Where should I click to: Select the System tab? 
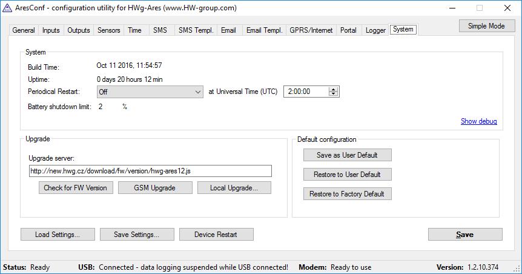(403, 29)
